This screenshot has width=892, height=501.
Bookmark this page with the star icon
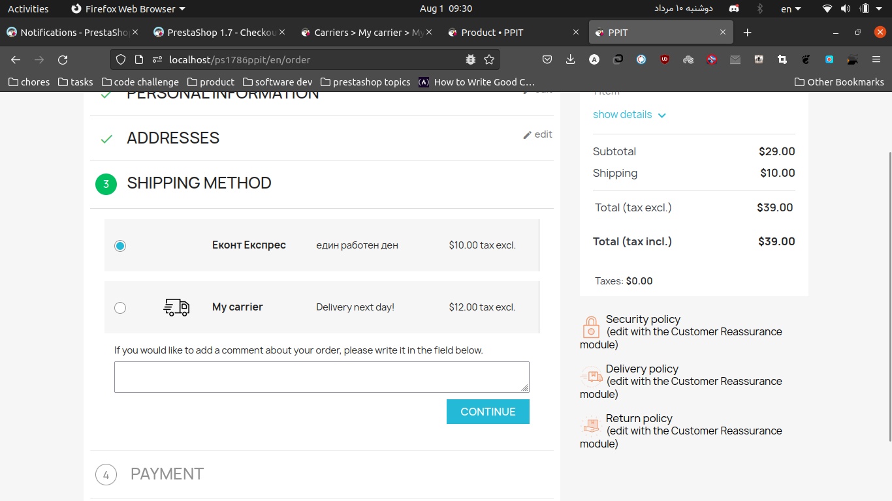coord(489,59)
